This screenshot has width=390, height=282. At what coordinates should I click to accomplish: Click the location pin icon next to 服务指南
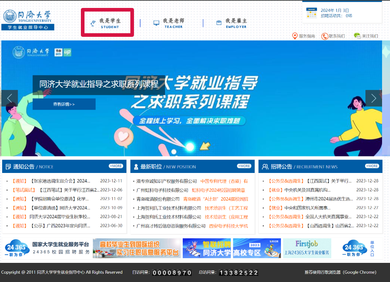click(x=294, y=36)
